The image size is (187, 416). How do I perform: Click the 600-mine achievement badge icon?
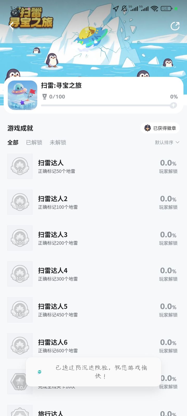click(x=20, y=346)
